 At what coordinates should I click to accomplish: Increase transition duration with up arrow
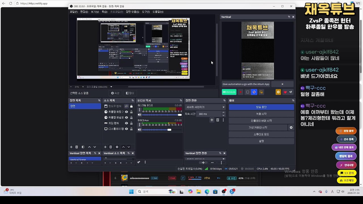(x=223, y=112)
